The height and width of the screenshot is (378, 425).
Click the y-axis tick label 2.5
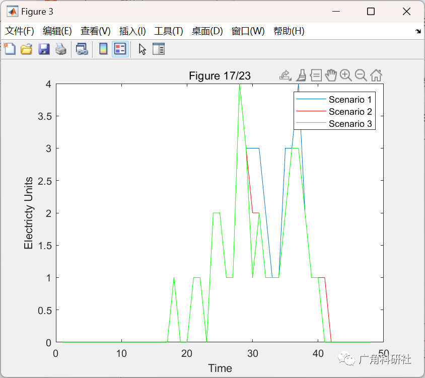45,181
